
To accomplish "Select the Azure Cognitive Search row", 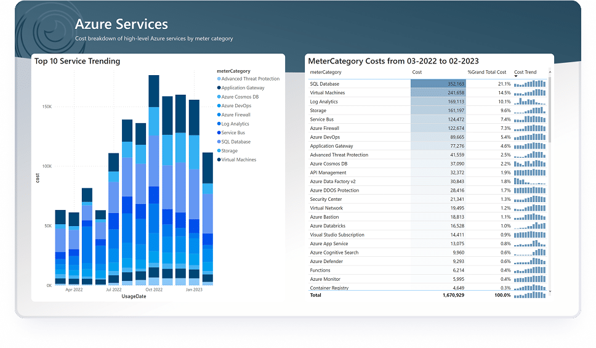I will [428, 253].
